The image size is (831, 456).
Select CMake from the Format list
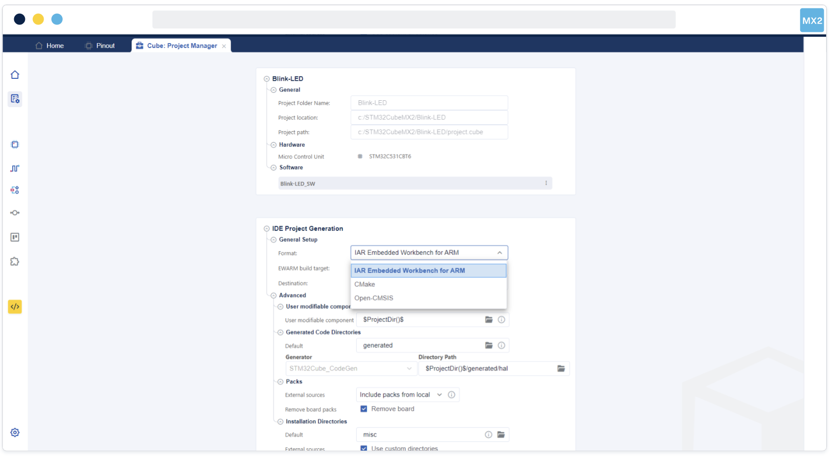pyautogui.click(x=365, y=284)
